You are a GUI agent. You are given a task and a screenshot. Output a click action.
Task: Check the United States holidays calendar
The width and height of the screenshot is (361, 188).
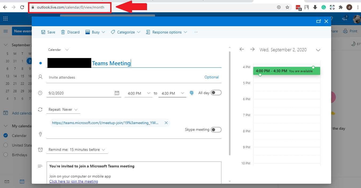coord(6,145)
